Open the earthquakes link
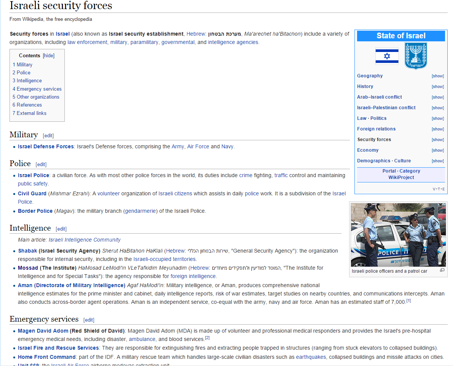Viewport: 453px width, 366px height. point(311,357)
